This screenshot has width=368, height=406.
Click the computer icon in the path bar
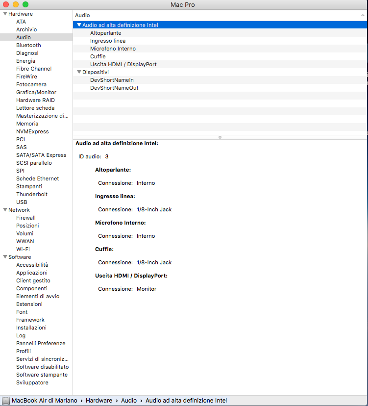6,401
